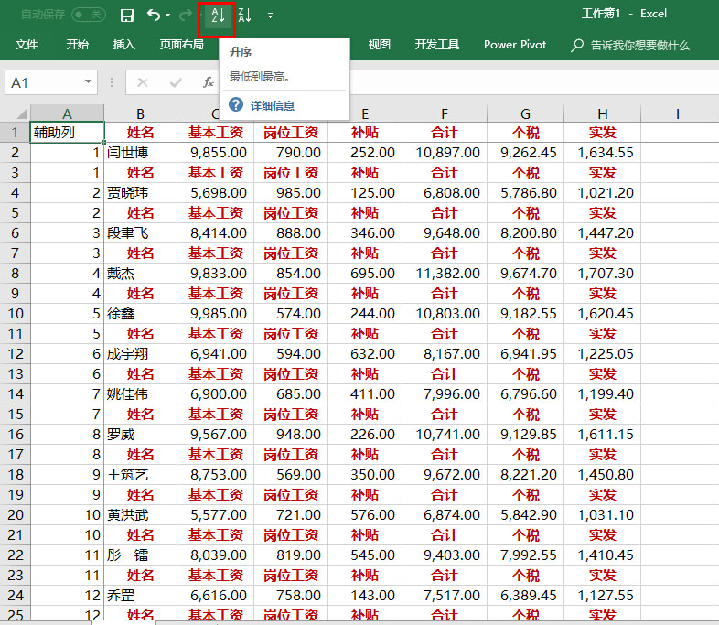Select cell value 6,616.00
This screenshot has width=719, height=625.
tap(215, 596)
